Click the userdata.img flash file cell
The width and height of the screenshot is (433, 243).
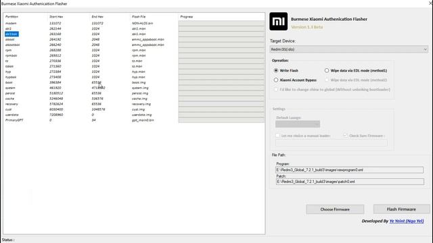[141, 115]
